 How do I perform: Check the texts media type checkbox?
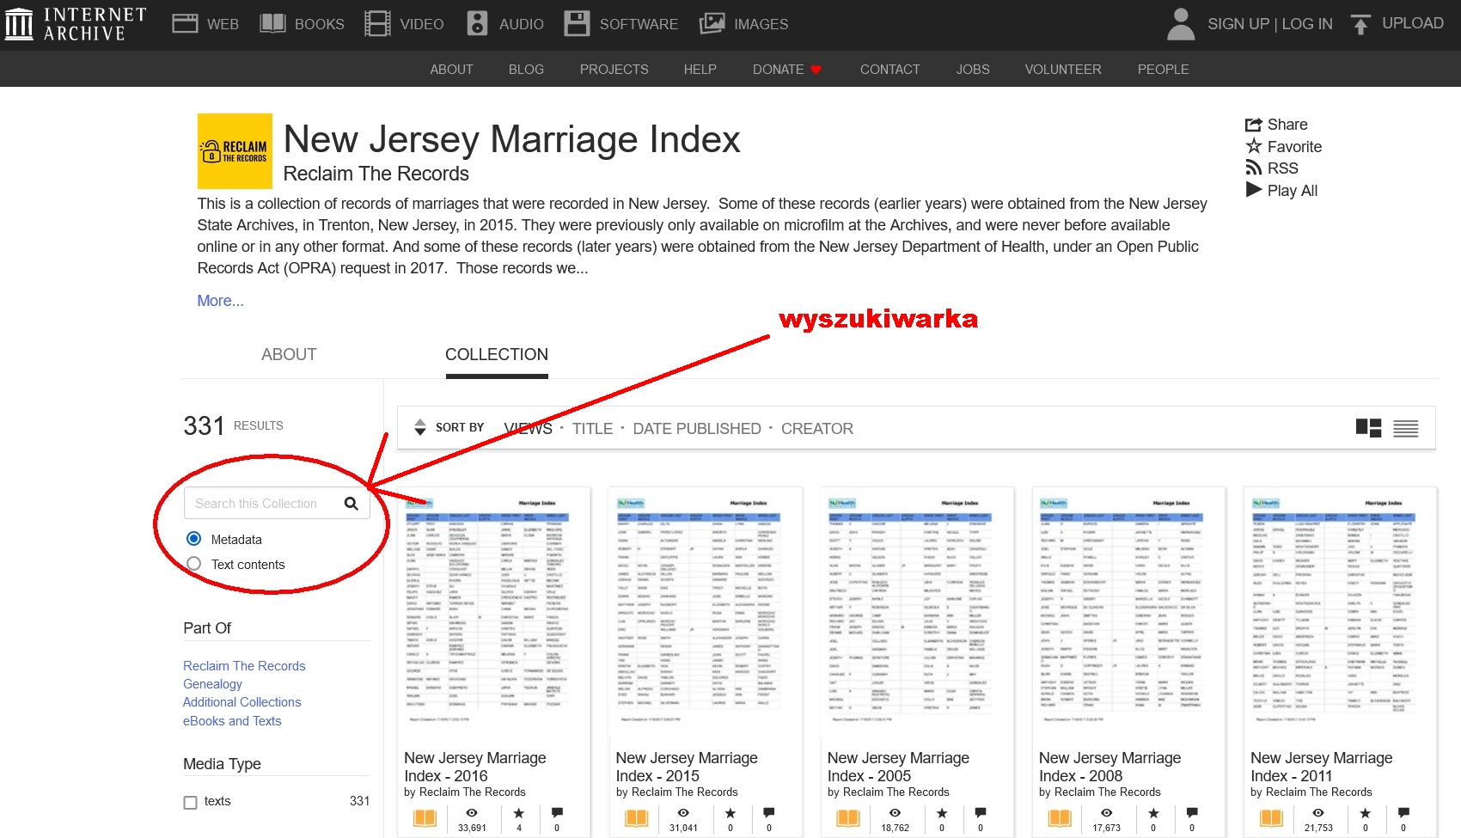click(x=190, y=802)
